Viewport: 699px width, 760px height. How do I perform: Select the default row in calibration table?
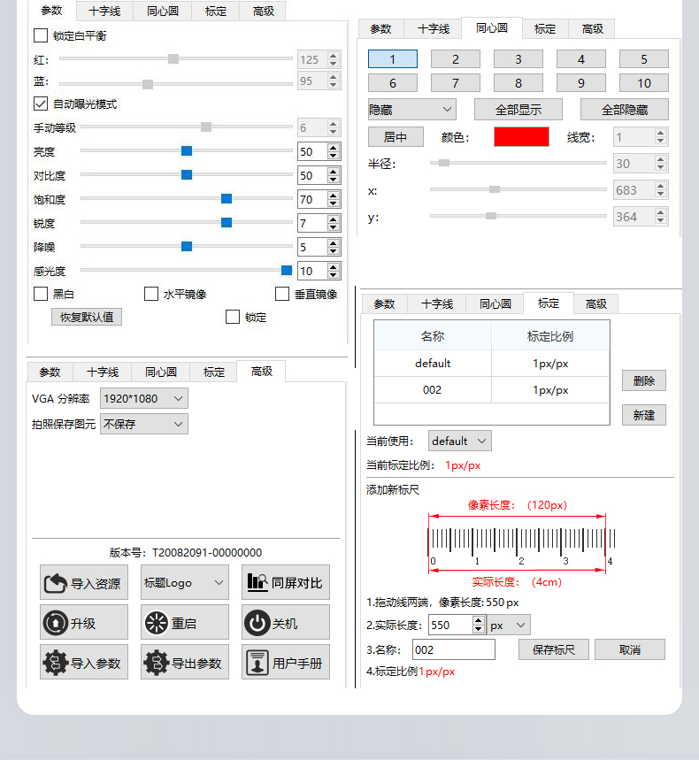tap(492, 363)
